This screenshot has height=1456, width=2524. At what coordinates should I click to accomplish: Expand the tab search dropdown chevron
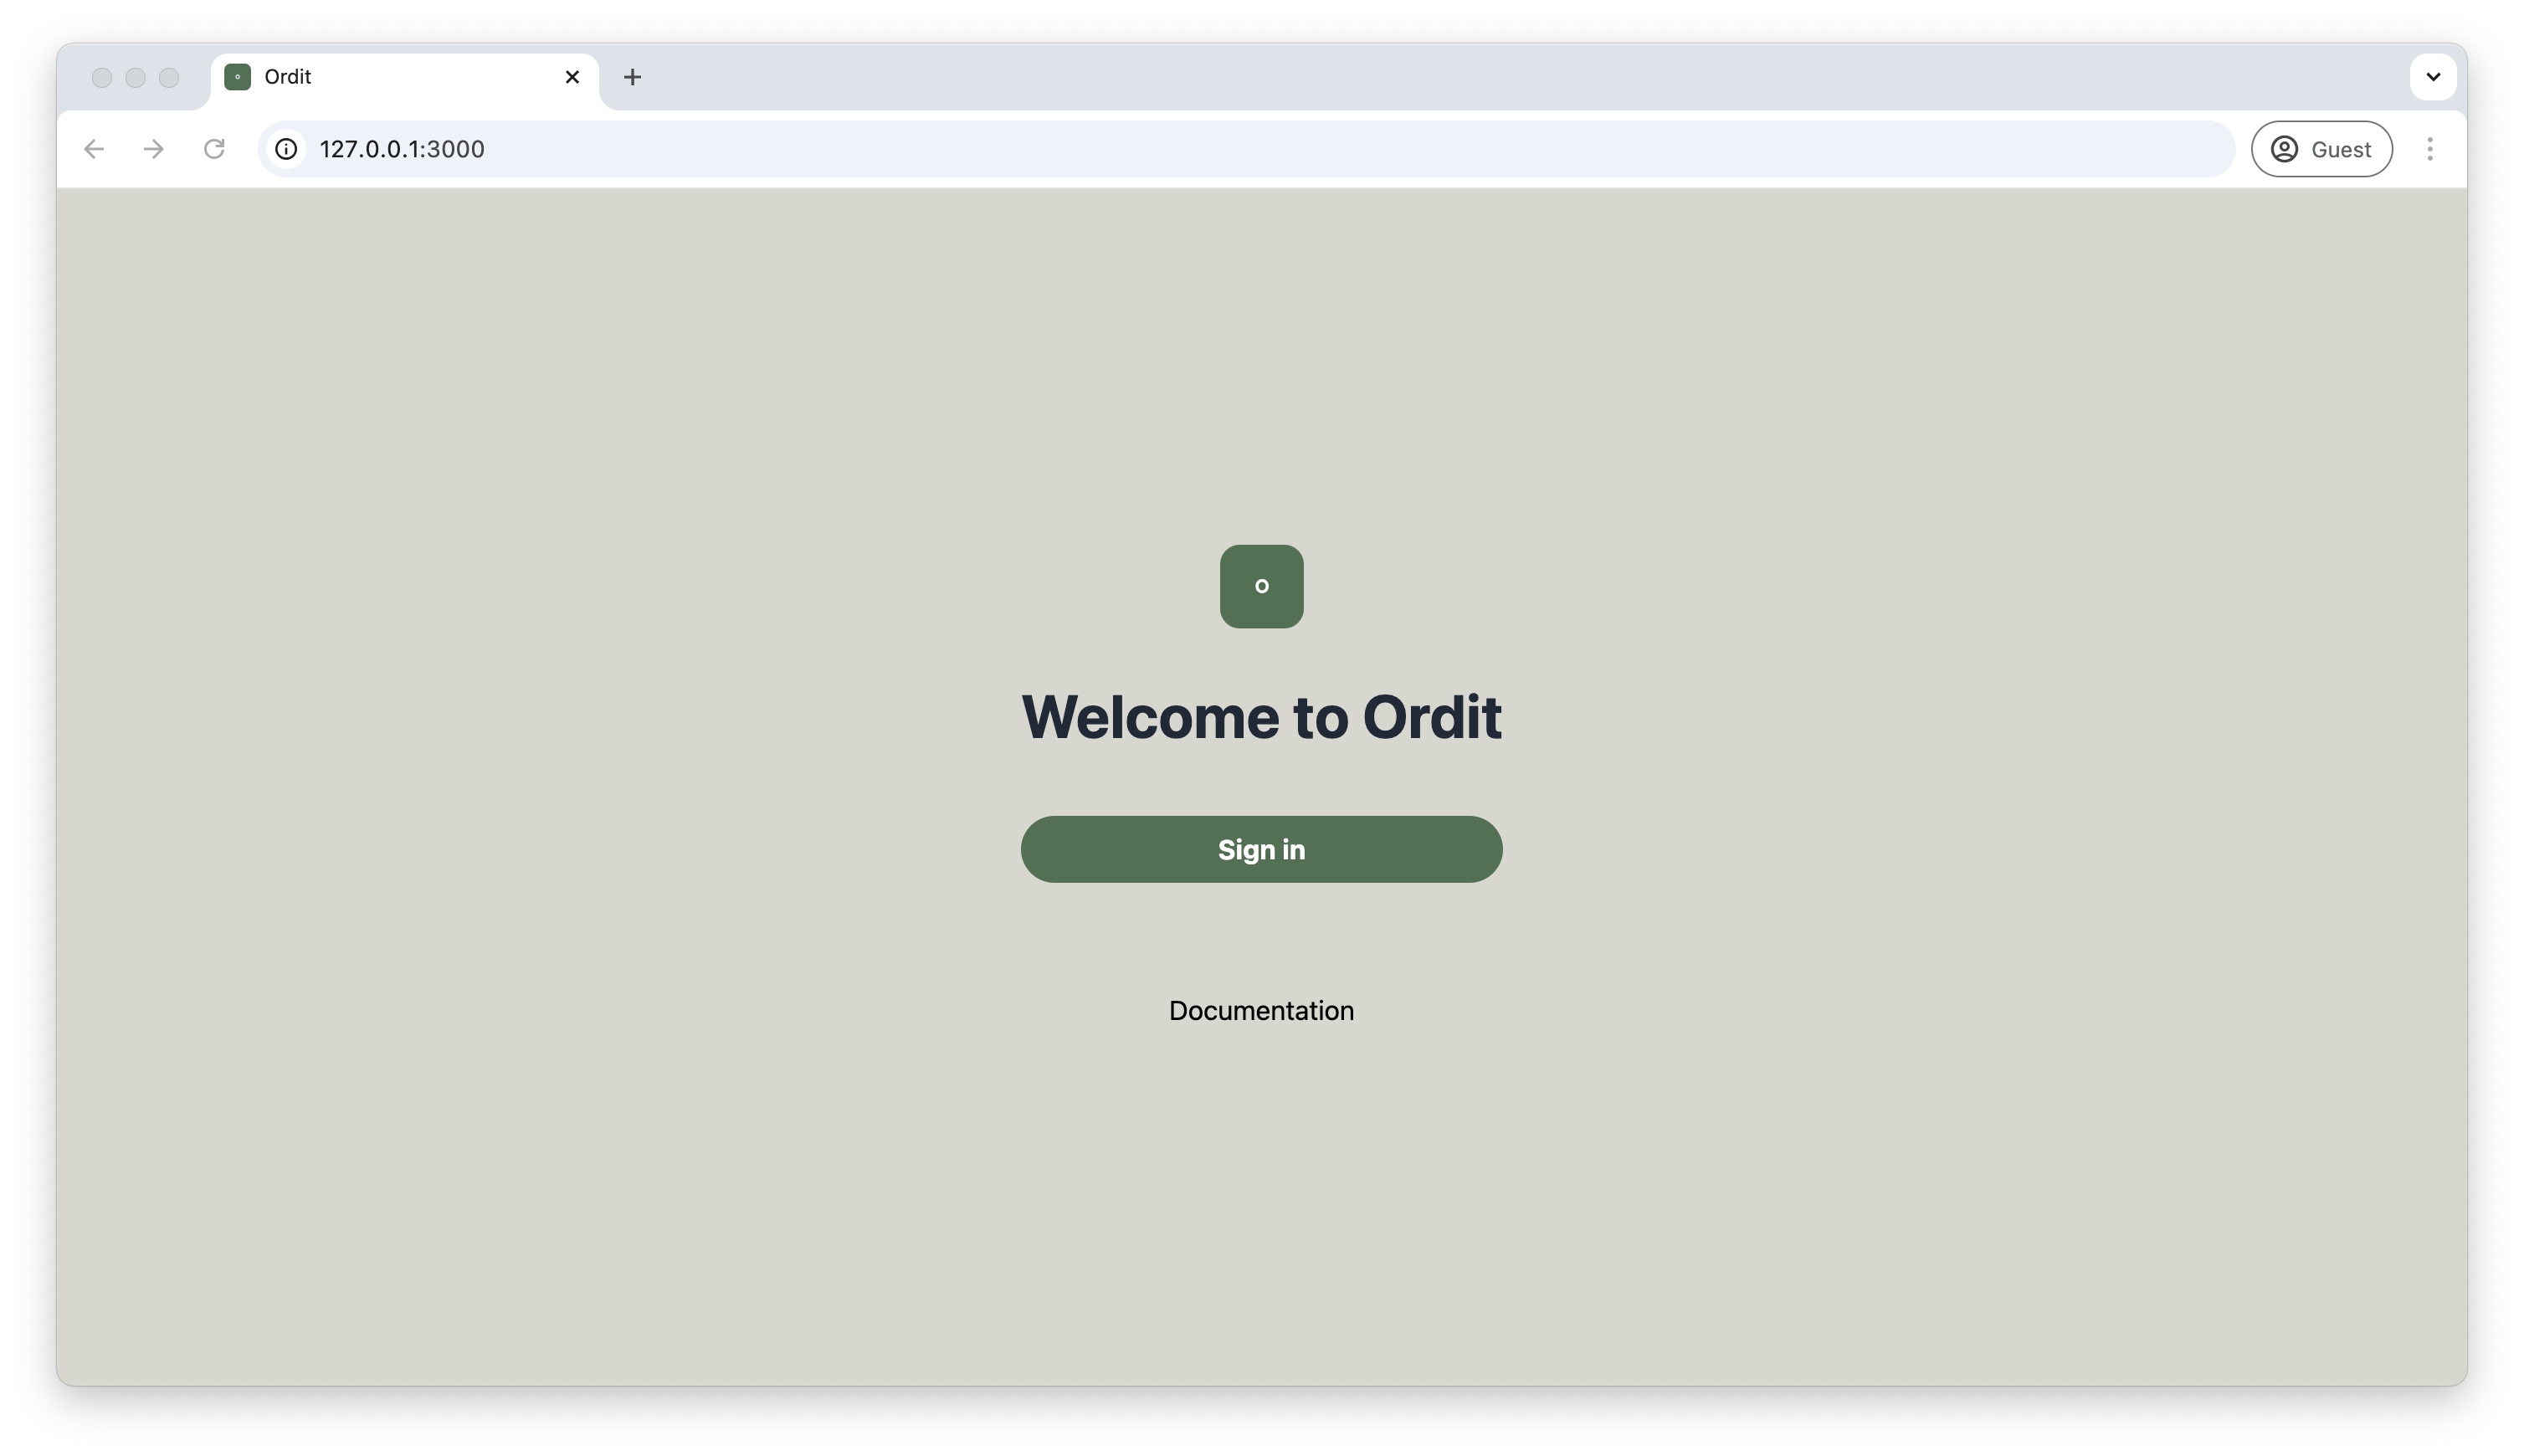(2433, 77)
